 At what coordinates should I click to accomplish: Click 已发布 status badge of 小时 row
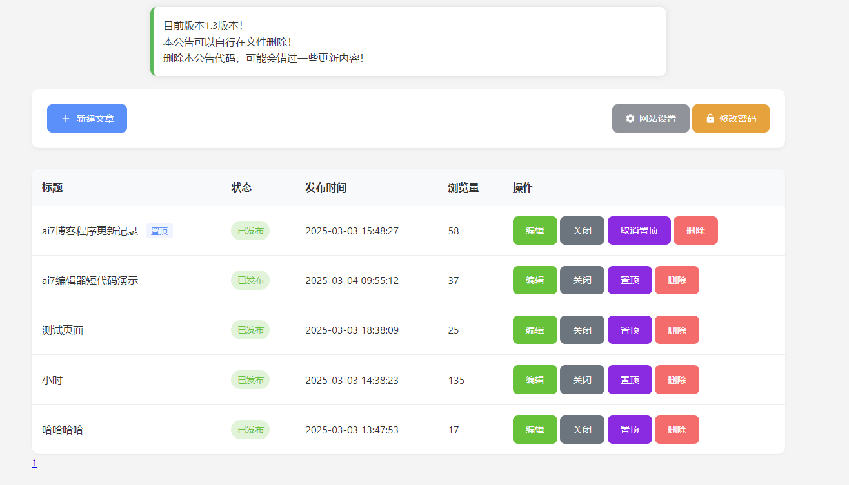click(250, 380)
